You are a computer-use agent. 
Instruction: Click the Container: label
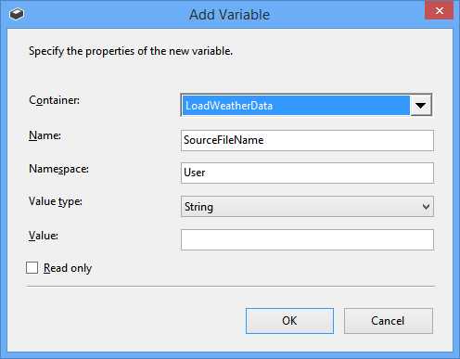tap(55, 100)
